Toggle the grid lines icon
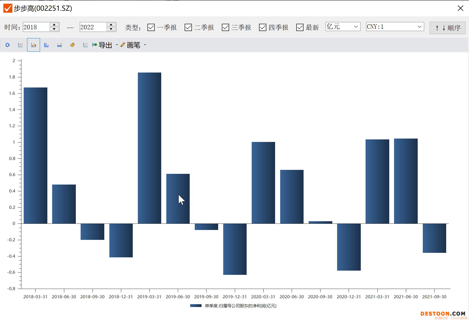This screenshot has height=320, width=469. click(85, 45)
